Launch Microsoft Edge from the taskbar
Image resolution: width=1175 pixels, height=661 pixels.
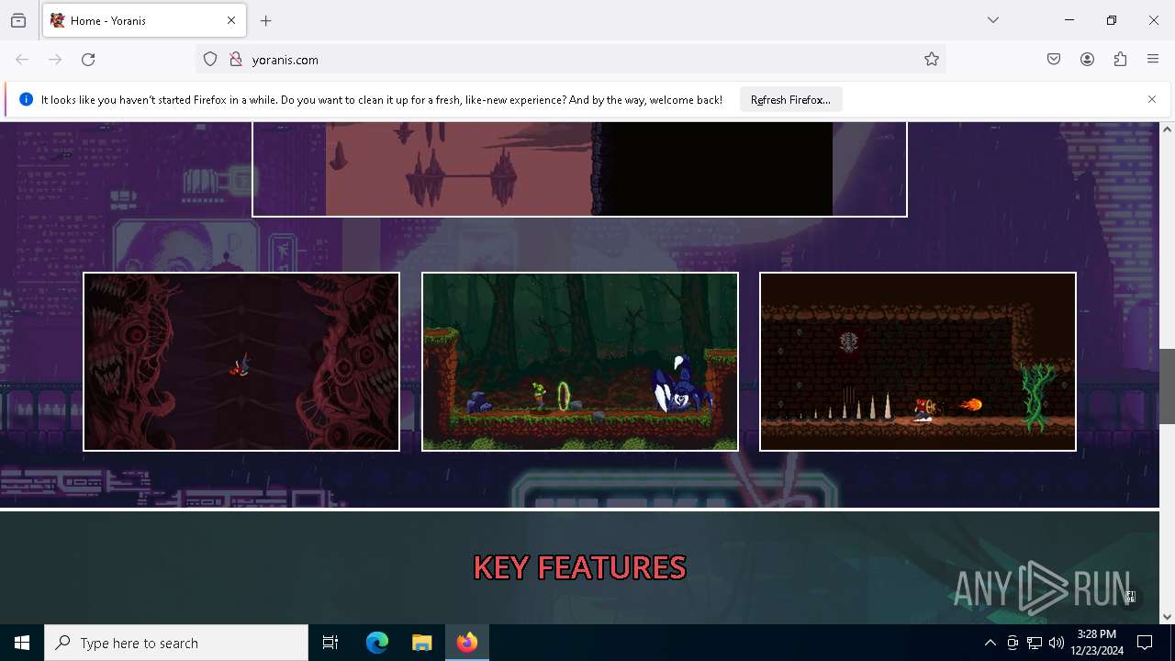377,643
